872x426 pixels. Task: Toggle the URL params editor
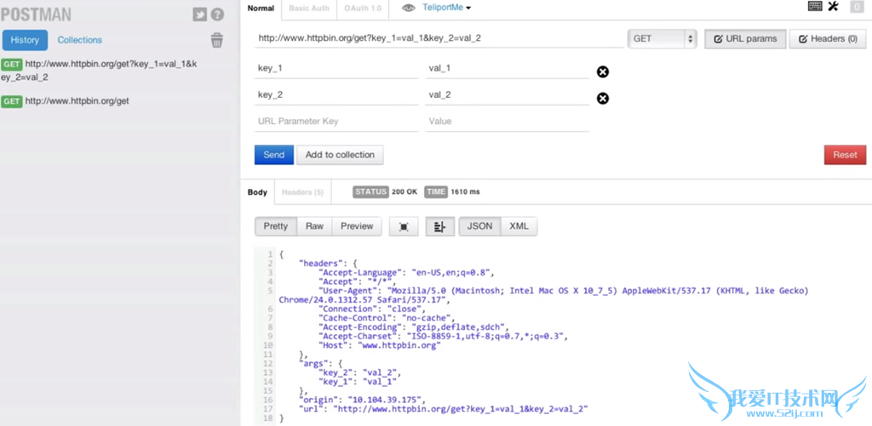click(744, 39)
